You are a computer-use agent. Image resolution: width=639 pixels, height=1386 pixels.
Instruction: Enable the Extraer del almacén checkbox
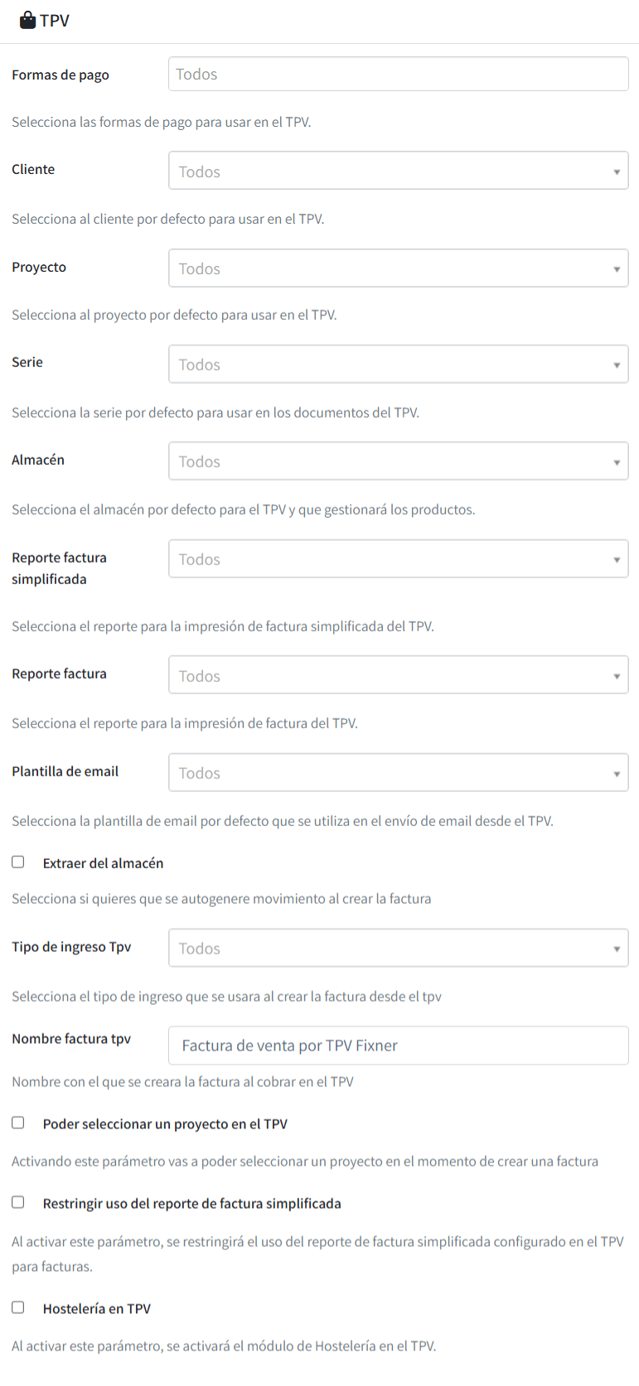click(18, 862)
